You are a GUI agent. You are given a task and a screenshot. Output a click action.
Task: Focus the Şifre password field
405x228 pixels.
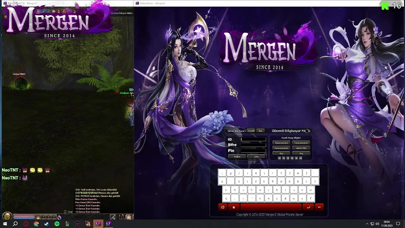click(253, 145)
